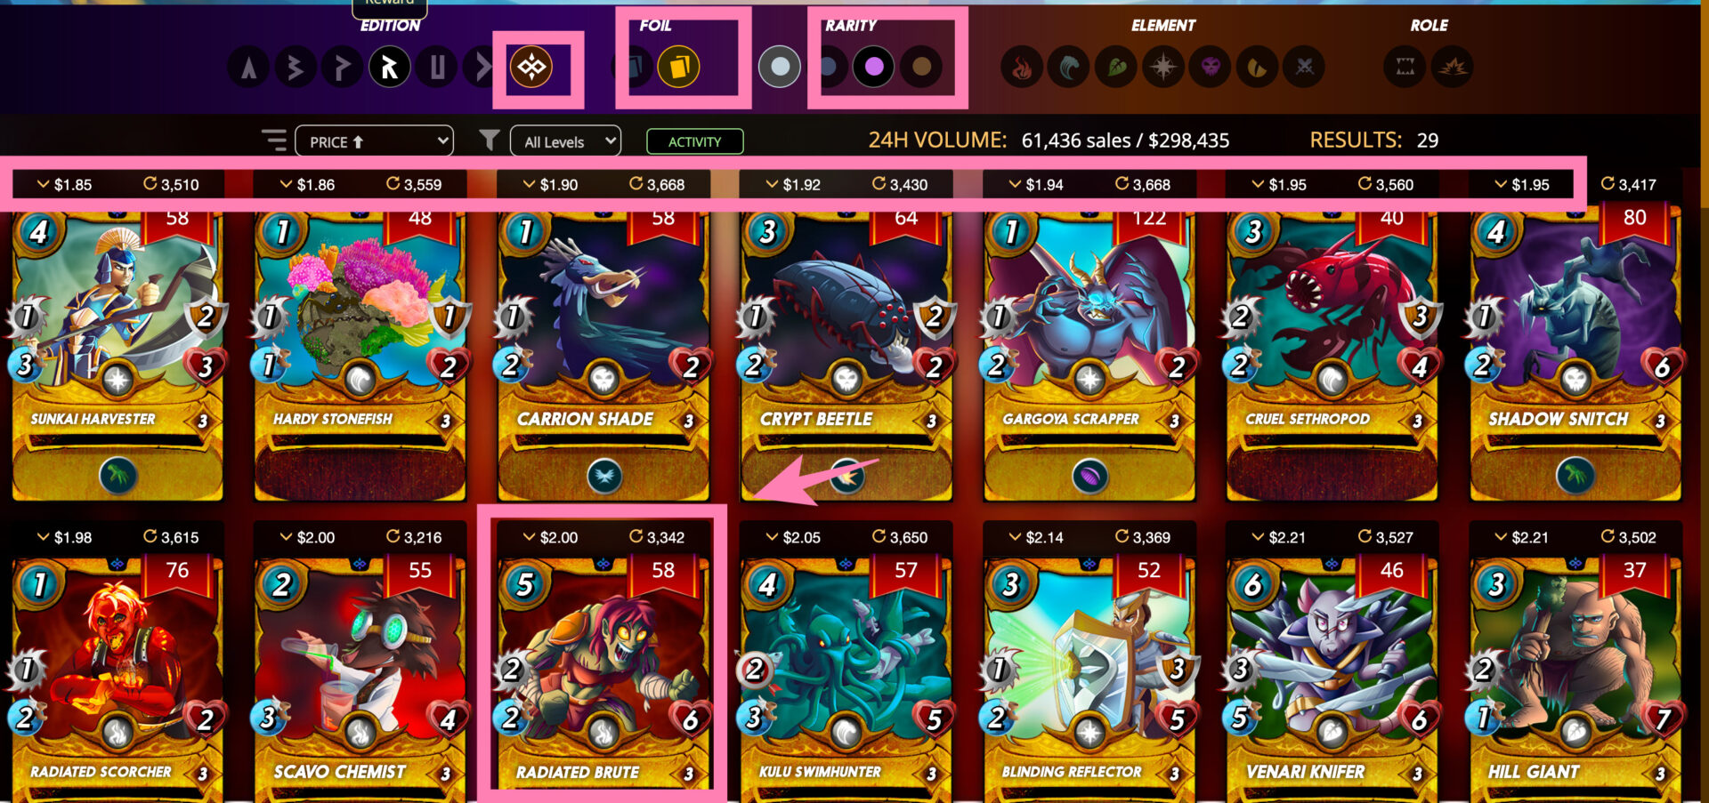The height and width of the screenshot is (803, 1709).
Task: Click the sort lines icon beside PRICE
Action: [274, 141]
